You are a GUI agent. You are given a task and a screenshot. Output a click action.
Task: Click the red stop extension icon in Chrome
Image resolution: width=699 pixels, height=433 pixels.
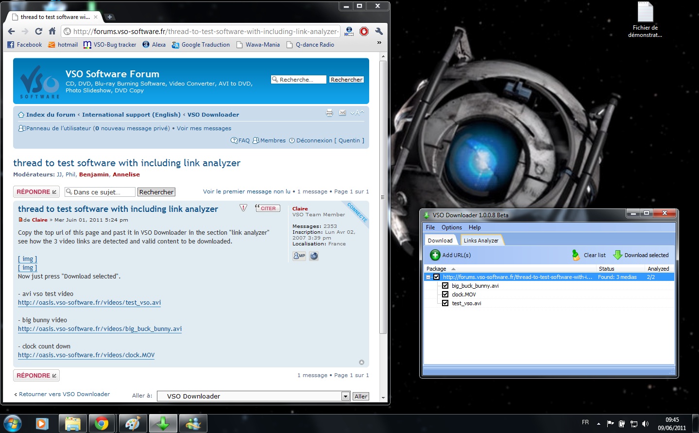pyautogui.click(x=364, y=32)
